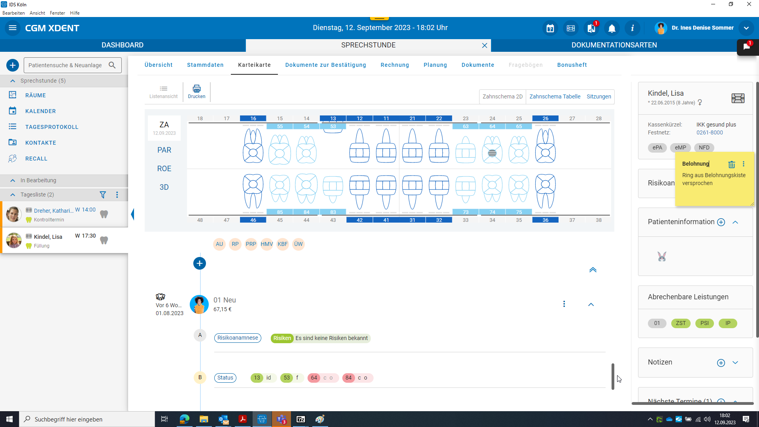The height and width of the screenshot is (427, 759).
Task: Open RÄUME in the sidebar
Action: click(x=36, y=95)
